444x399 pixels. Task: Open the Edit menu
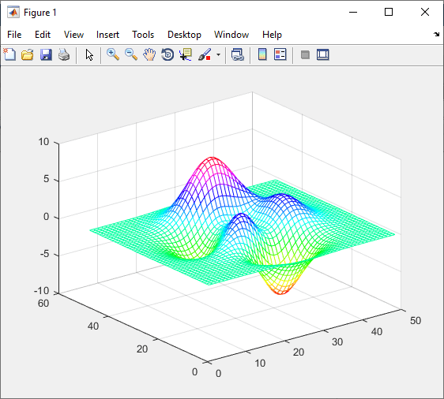coord(43,35)
